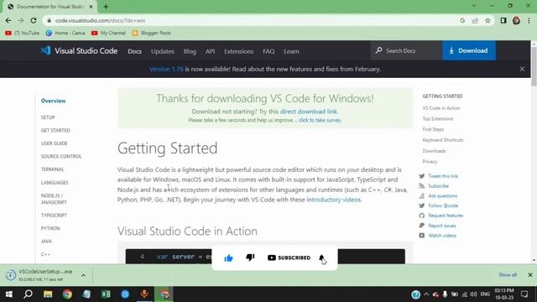Click the blue Download button
Viewport: 537px width, 302px height.
[x=469, y=50]
